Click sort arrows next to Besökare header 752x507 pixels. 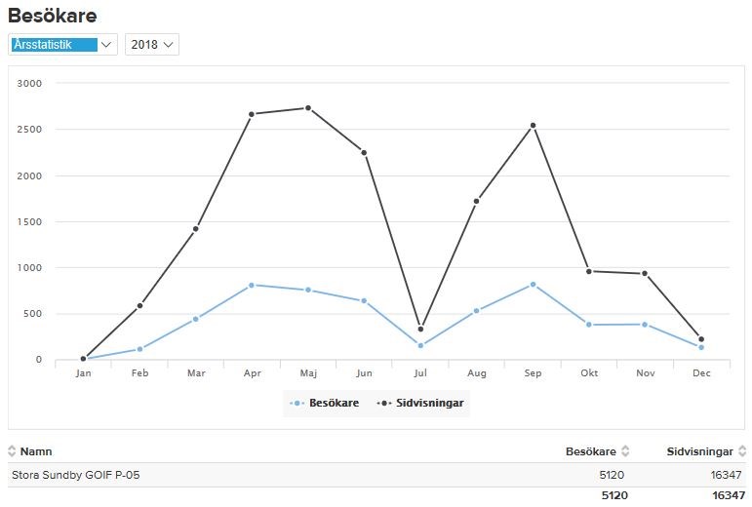(x=625, y=451)
